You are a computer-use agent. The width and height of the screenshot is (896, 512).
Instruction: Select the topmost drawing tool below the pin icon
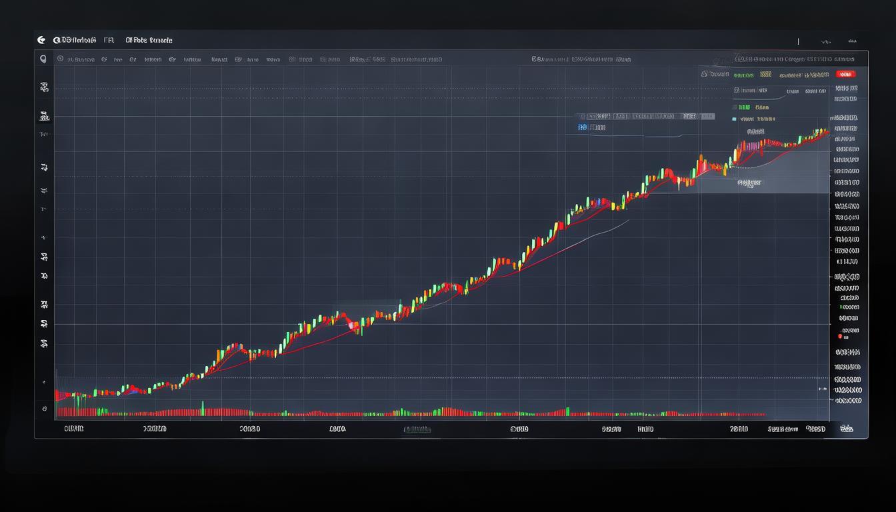pos(44,87)
